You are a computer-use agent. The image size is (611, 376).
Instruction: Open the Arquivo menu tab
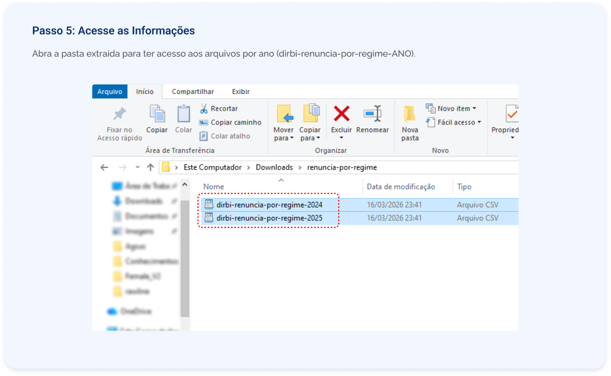point(110,92)
